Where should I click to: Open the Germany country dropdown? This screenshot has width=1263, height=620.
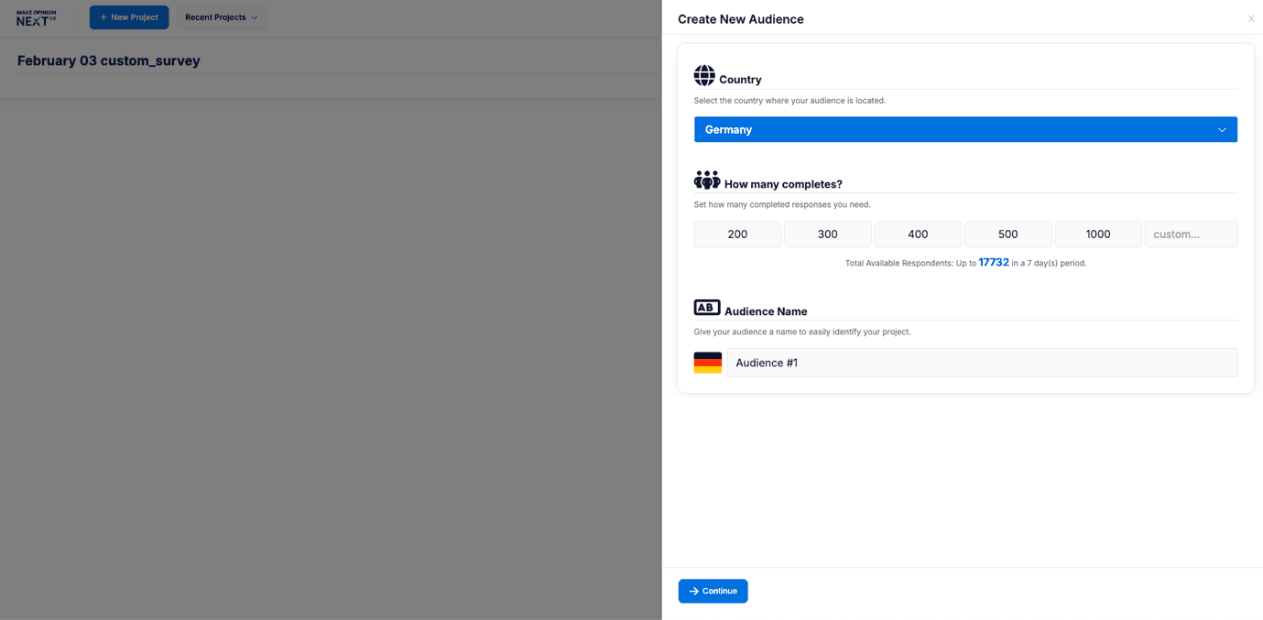pos(965,129)
